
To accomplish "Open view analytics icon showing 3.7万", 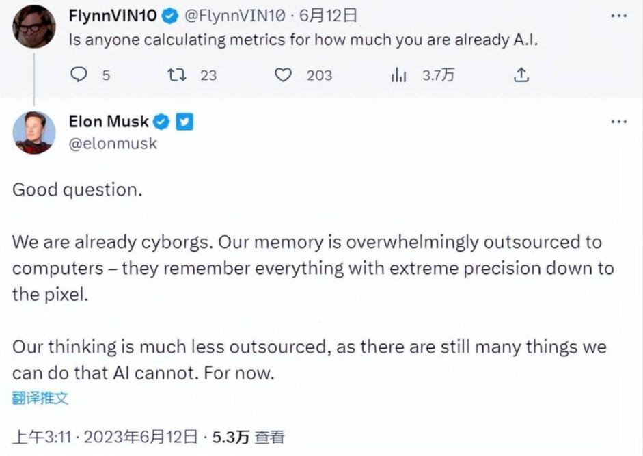I will click(398, 75).
